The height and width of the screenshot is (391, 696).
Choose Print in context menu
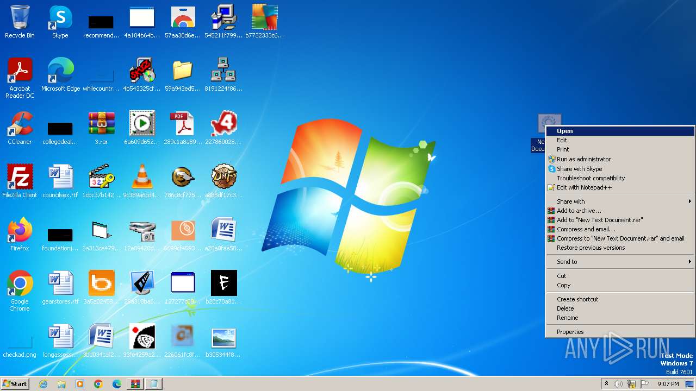point(620,149)
